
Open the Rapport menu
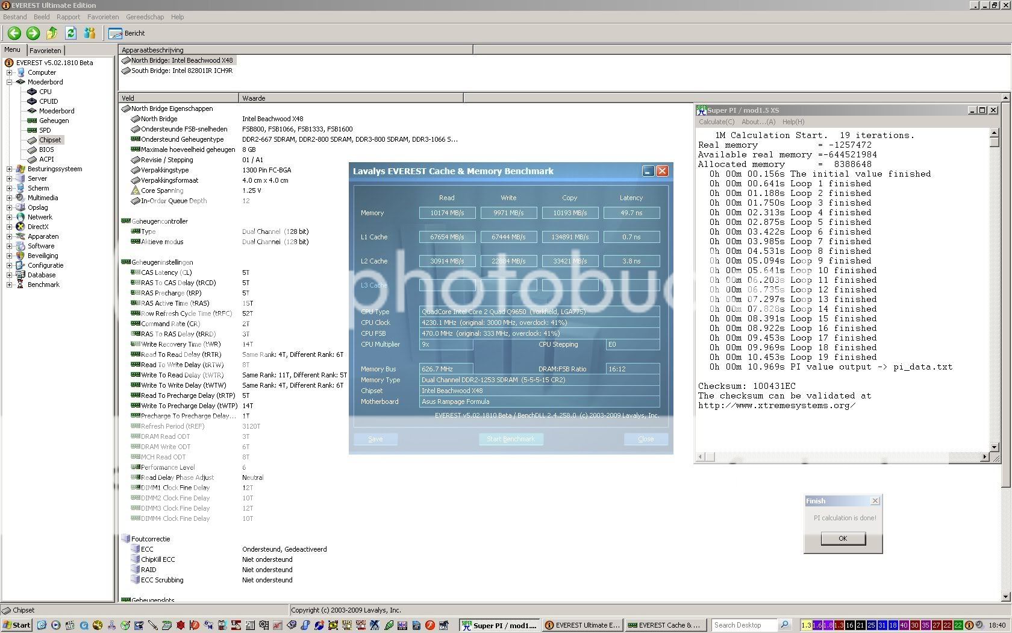[x=68, y=17]
